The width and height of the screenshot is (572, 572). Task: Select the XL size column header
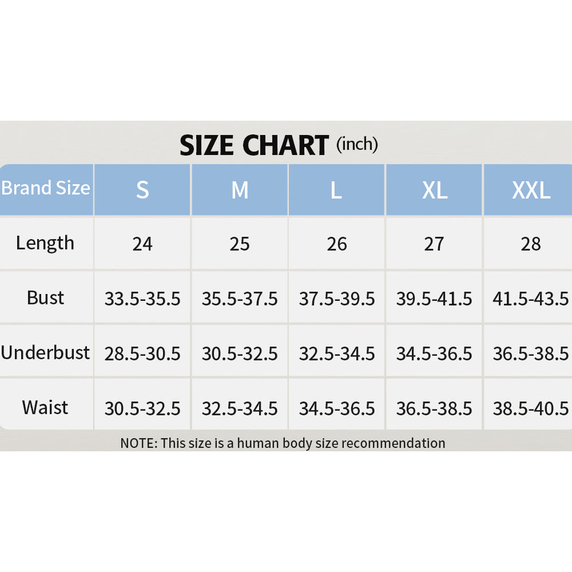click(x=434, y=190)
